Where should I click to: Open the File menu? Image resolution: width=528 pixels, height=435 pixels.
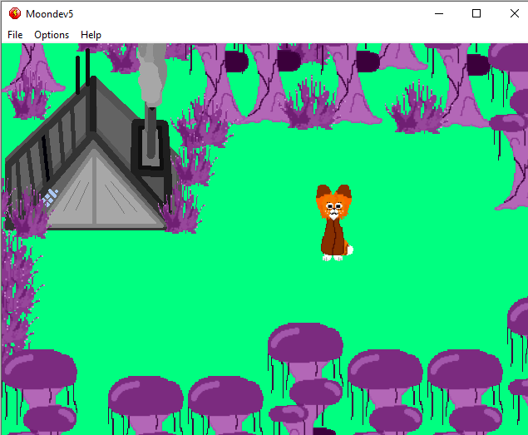pos(15,35)
